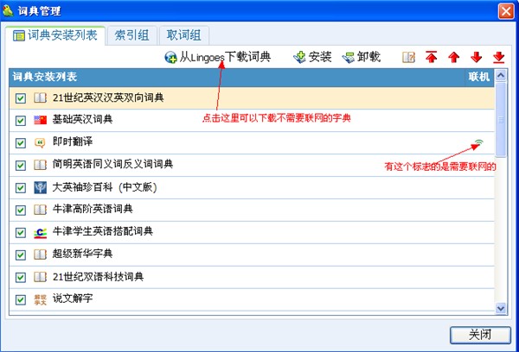Open the dictionary properties icon
This screenshot has width=519, height=352.
pos(408,58)
